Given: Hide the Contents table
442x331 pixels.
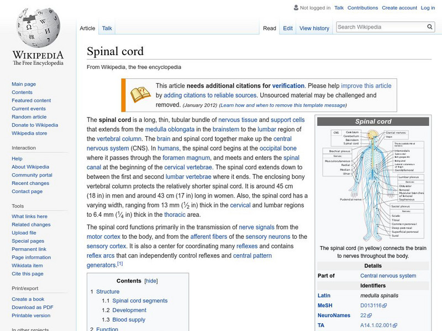Looking at the screenshot, I should tap(151, 281).
